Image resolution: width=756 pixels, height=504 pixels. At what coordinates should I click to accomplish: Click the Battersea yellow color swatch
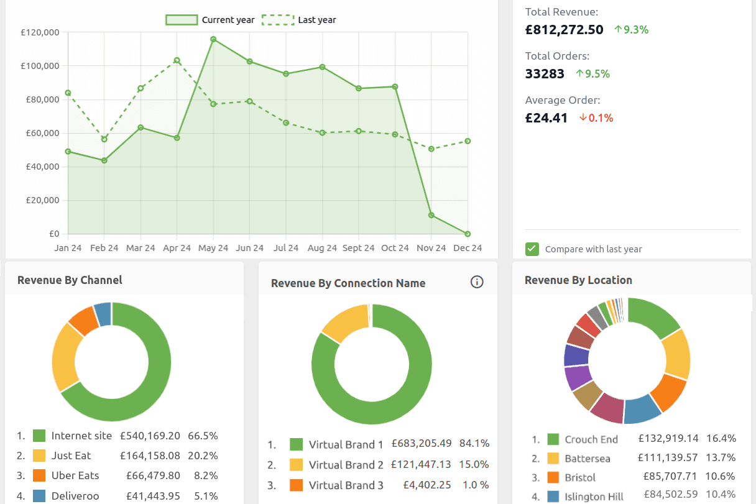[553, 459]
